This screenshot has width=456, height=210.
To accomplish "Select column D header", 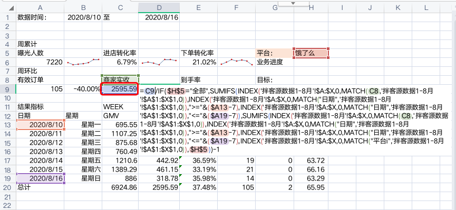I will [x=159, y=8].
